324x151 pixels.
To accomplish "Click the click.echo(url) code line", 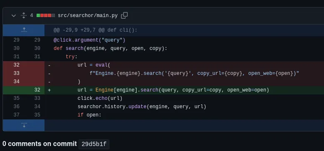I will pos(100,98).
